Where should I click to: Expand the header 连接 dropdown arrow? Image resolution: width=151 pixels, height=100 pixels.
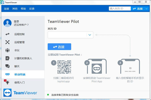[146, 8]
